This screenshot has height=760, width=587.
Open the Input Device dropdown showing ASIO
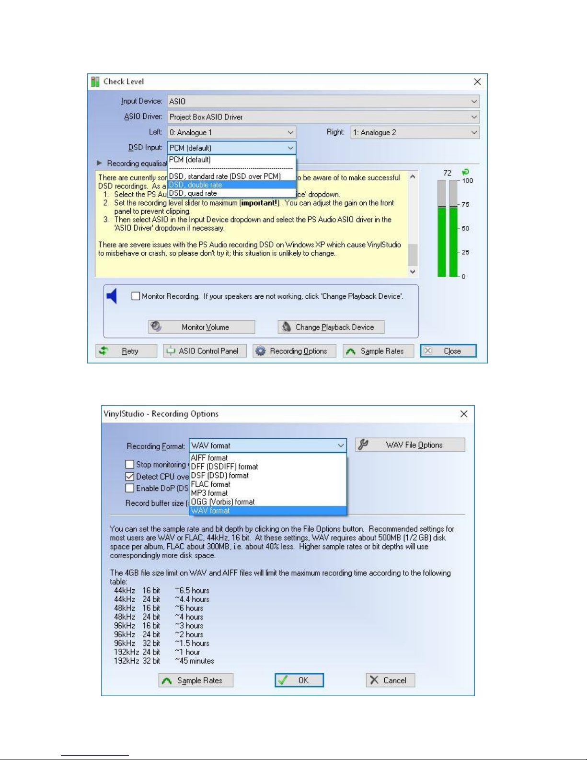point(323,101)
